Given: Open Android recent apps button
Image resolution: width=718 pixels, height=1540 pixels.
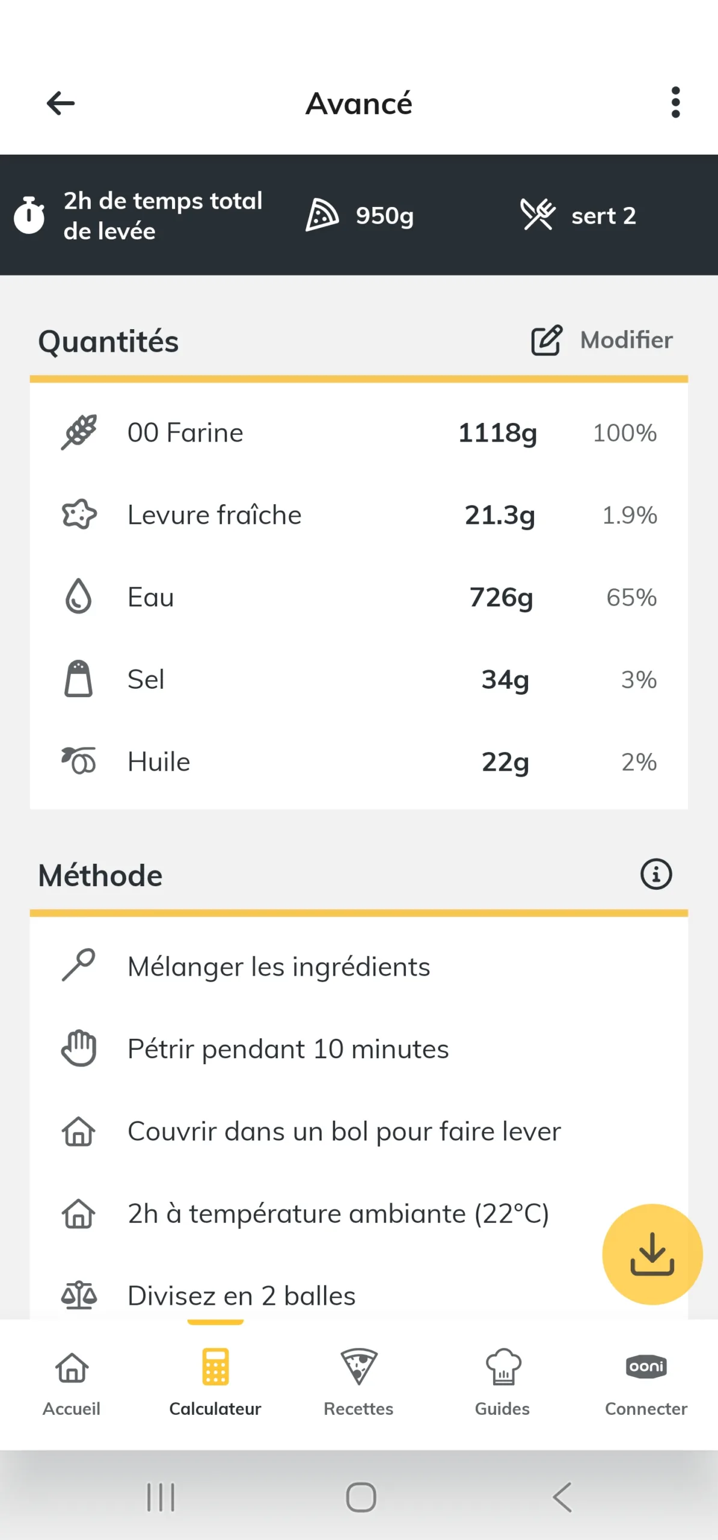Looking at the screenshot, I should pos(161,1497).
